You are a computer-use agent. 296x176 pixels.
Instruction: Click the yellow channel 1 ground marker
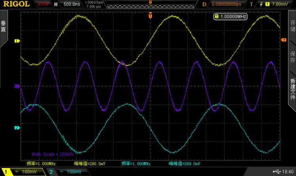(17, 41)
